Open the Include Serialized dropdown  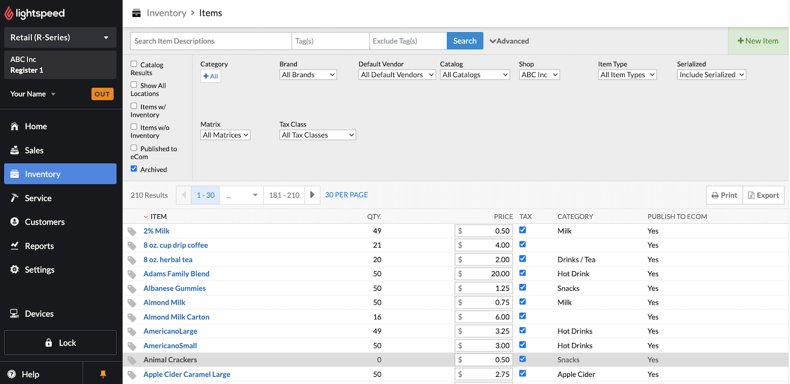coord(712,74)
